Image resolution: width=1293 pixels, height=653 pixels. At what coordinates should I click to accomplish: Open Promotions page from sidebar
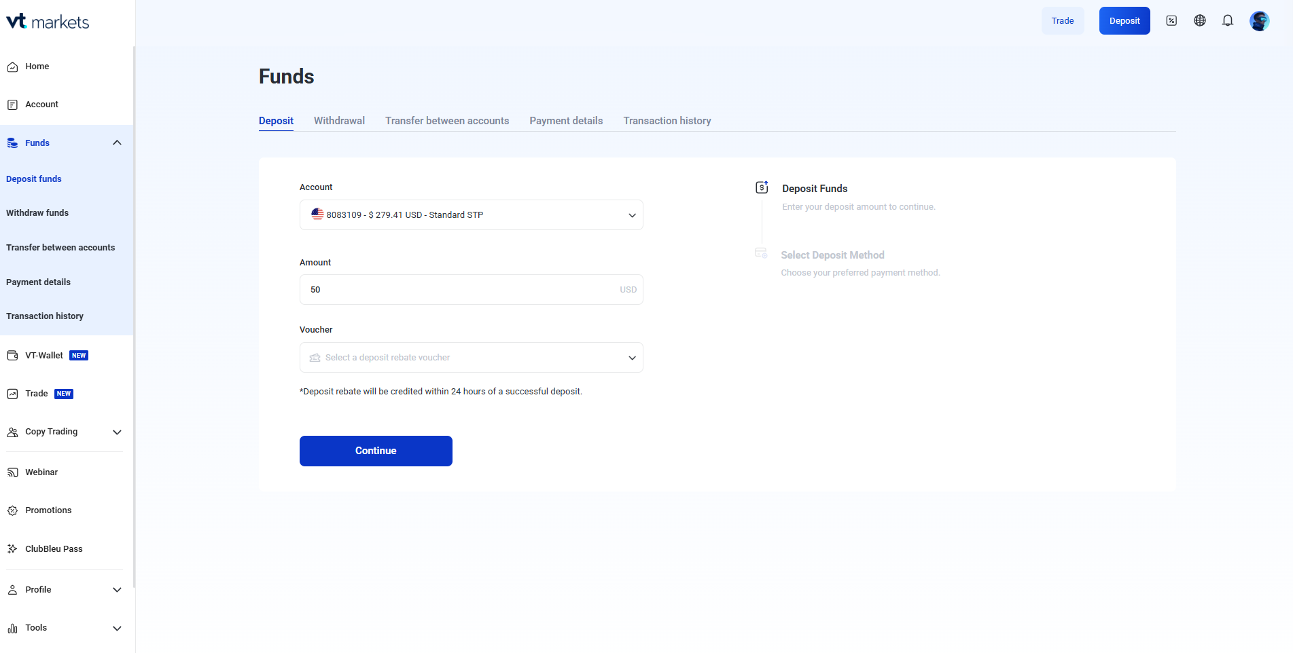(48, 510)
